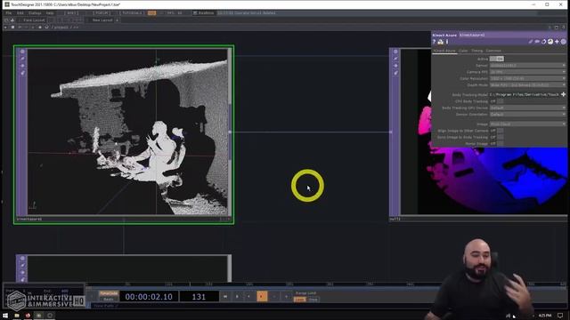The image size is (570, 320).
Task: Toggle bypass flag on kinectazure1 node
Action: tap(22, 66)
